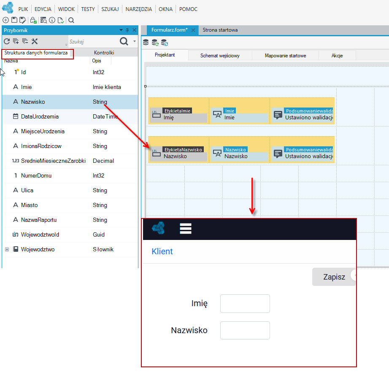Screen dimensions: 389x377
Task: Select the EtykietaImie label control in designer
Action: (x=178, y=114)
